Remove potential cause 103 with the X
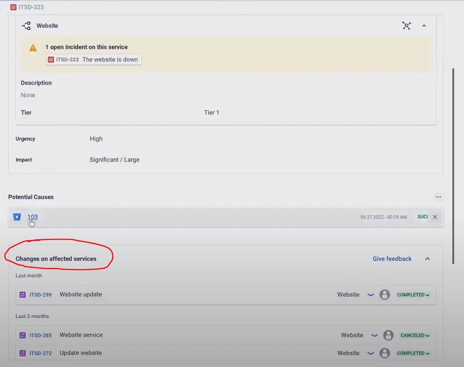This screenshot has height=367, width=464. [435, 217]
